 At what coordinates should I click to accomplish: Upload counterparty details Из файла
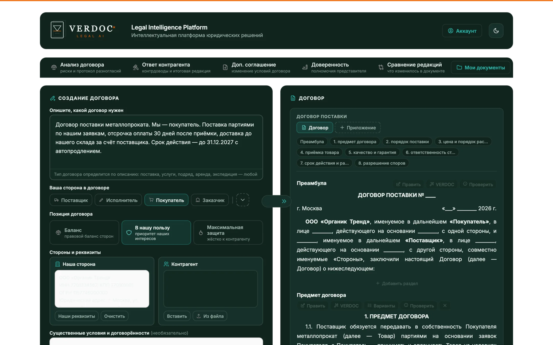tap(210, 316)
